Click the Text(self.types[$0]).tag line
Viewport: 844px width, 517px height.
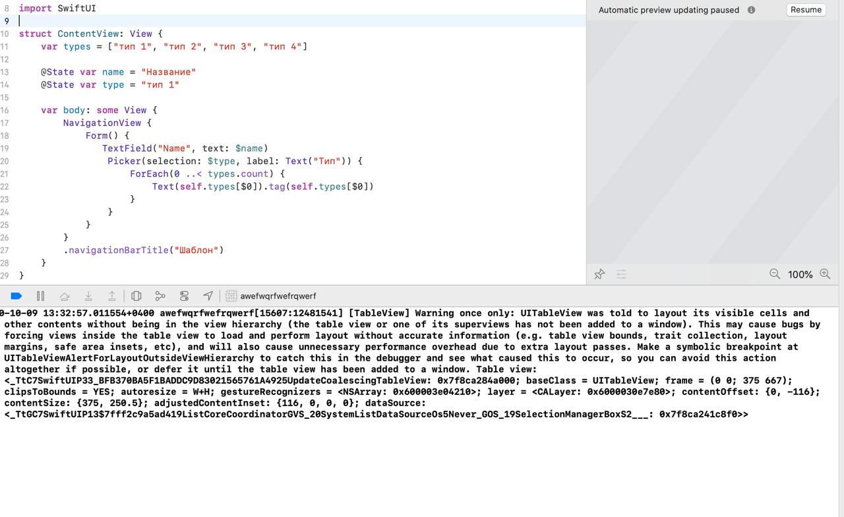263,187
